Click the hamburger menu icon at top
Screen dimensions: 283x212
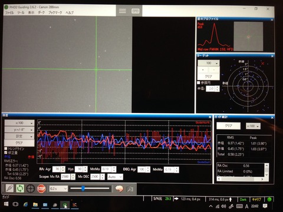[123, 11]
